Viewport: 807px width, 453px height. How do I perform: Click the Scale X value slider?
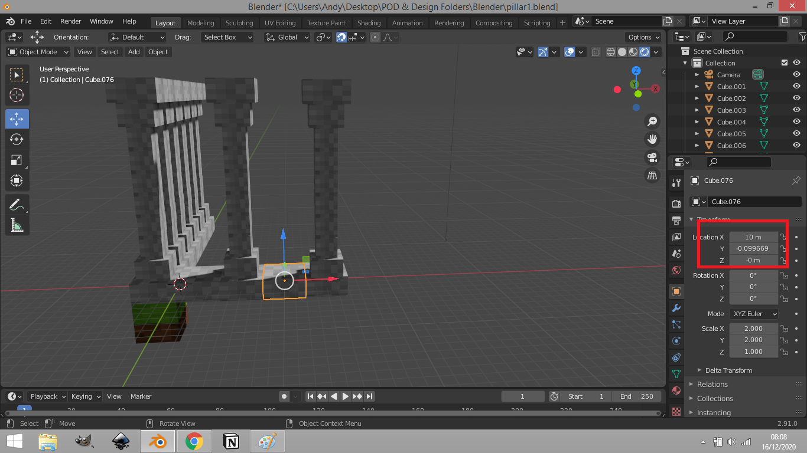753,328
